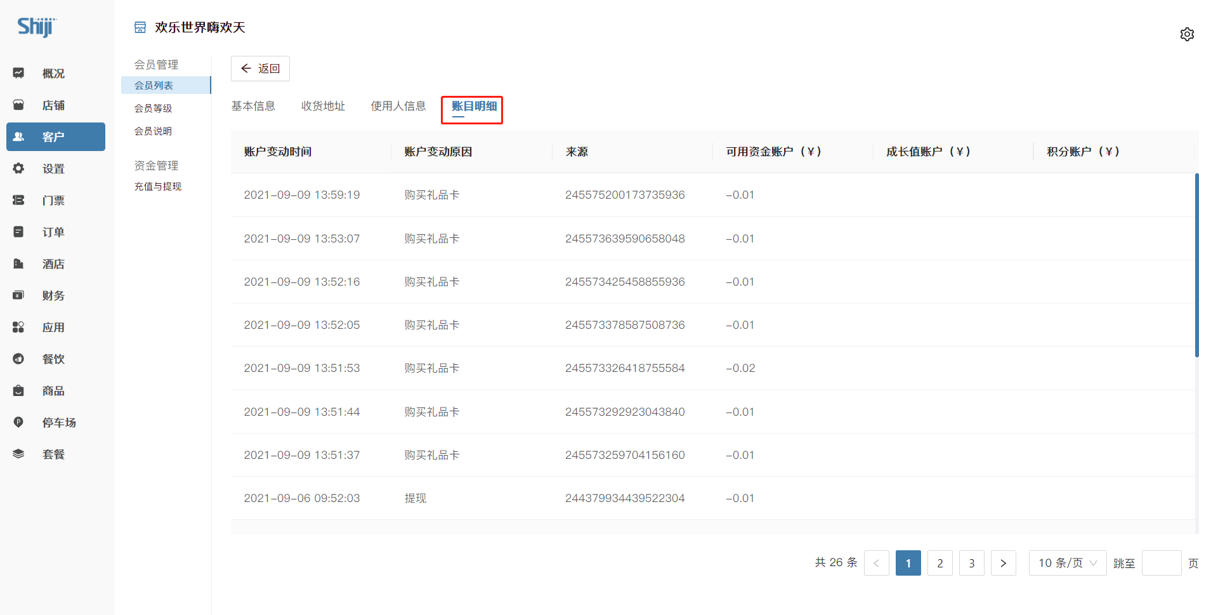Go to the 门票 section

(x=56, y=201)
